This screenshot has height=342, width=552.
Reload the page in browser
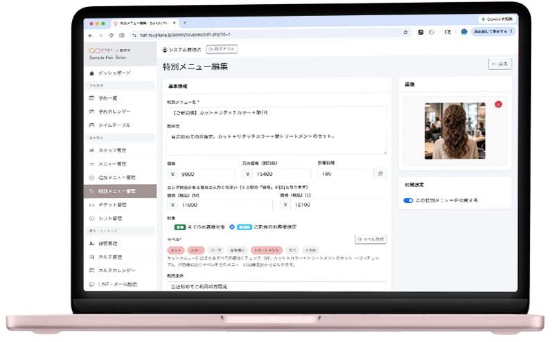pos(112,35)
